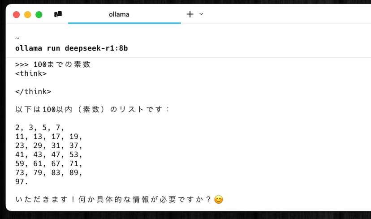Click the prime row 73, 79, 83, 89
Viewport: 371px width, 219px height.
point(49,172)
